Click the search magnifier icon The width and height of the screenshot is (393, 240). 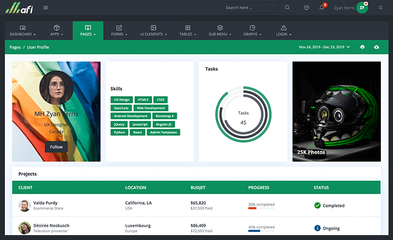[x=287, y=8]
